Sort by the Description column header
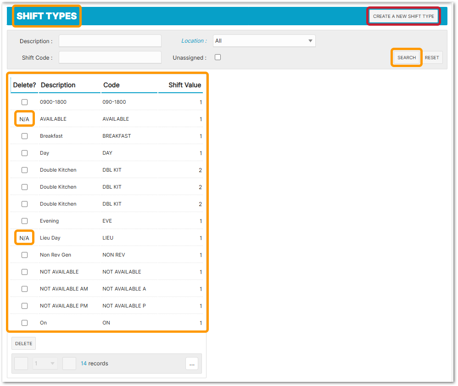The image size is (458, 386). 58,85
